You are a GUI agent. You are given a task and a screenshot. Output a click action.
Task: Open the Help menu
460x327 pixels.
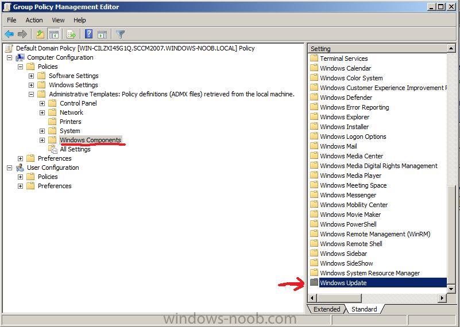pos(79,20)
